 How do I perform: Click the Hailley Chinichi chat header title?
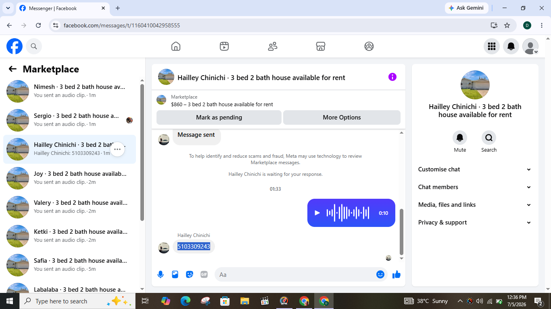point(261,78)
